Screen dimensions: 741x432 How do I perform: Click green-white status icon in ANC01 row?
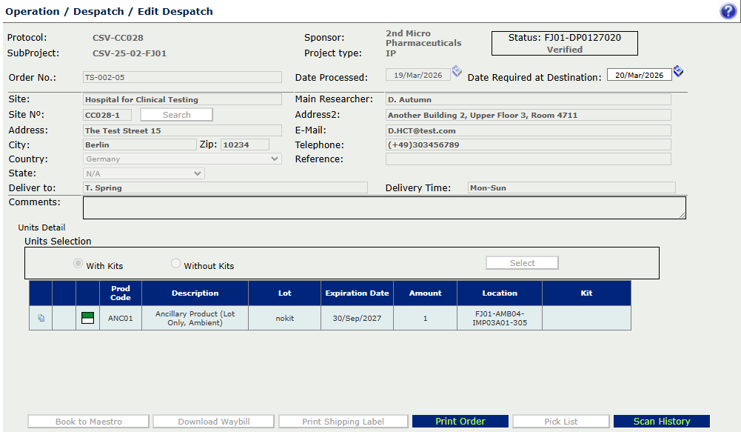pos(87,318)
